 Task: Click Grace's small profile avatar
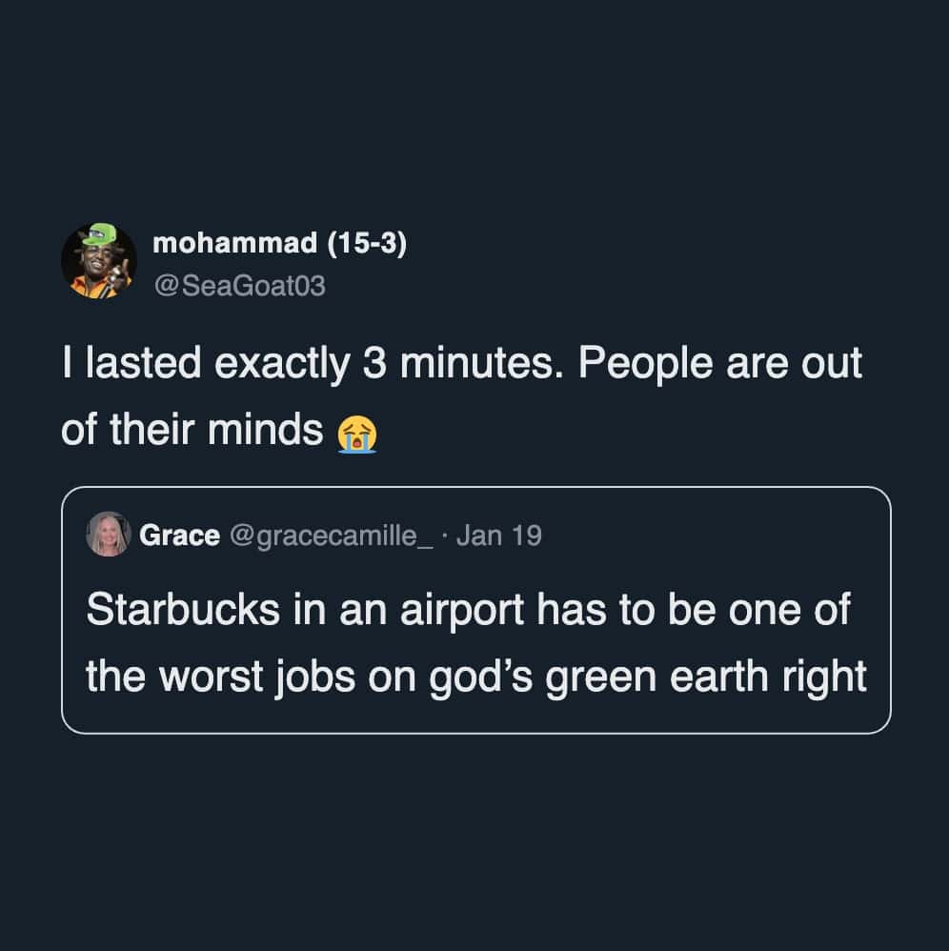click(x=108, y=535)
